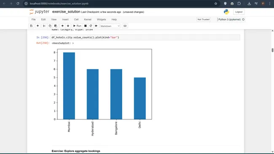
Task: Open the cell type Markdown dropdown
Action: click(x=110, y=26)
